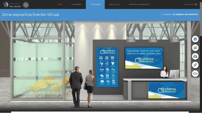Click the tufabricadeventos vertical icon banner
This screenshot has width=202, height=113.
pyautogui.click(x=107, y=67)
